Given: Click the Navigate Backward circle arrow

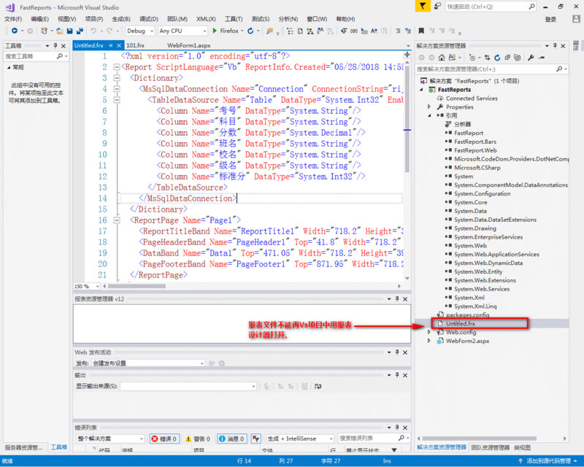Looking at the screenshot, I should [15, 31].
